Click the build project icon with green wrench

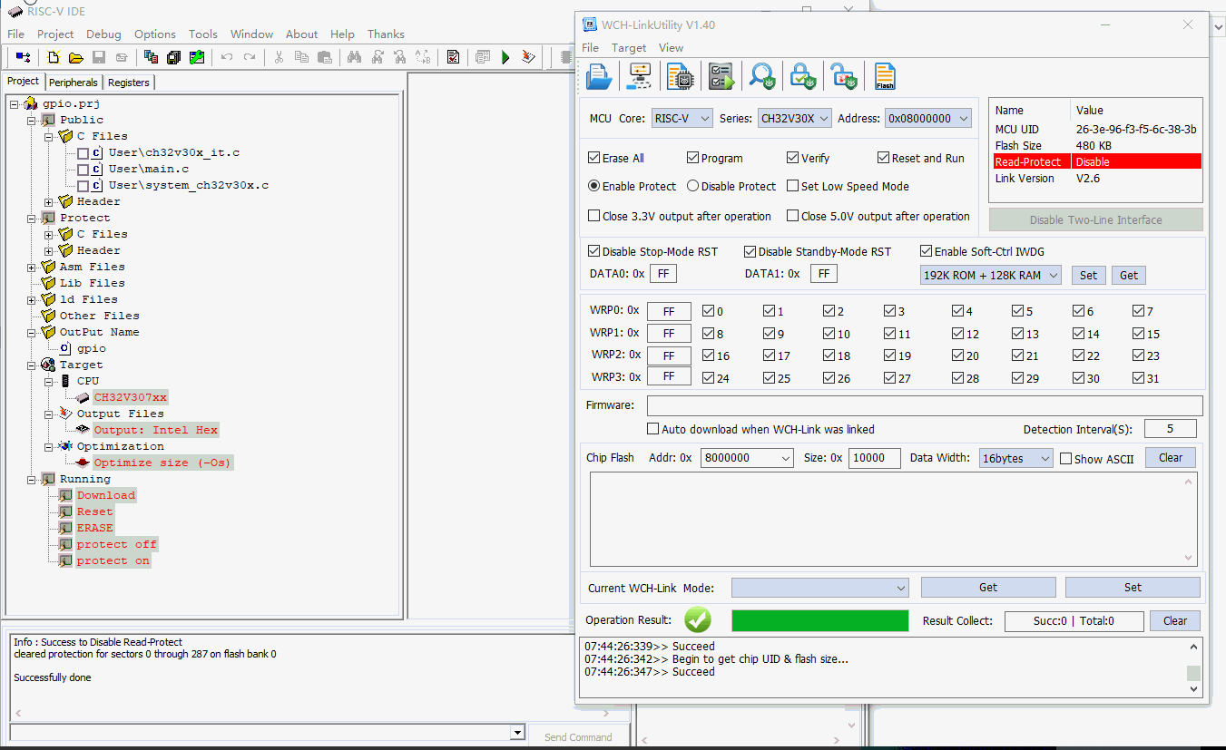pyautogui.click(x=197, y=57)
